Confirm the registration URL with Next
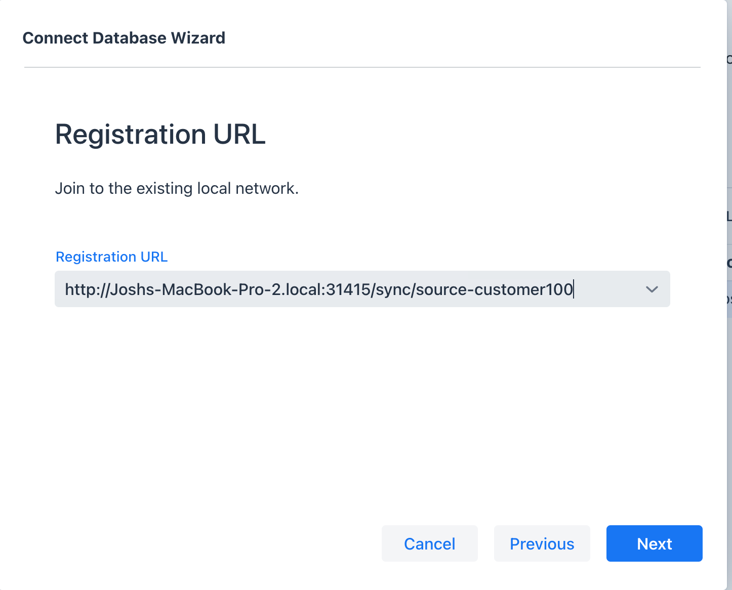The height and width of the screenshot is (590, 732). coord(654,543)
